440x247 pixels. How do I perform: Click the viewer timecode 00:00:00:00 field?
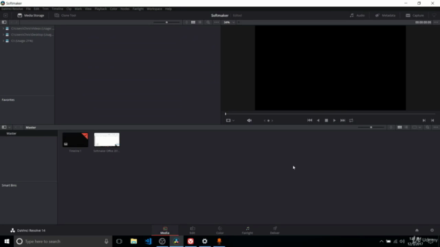(423, 22)
